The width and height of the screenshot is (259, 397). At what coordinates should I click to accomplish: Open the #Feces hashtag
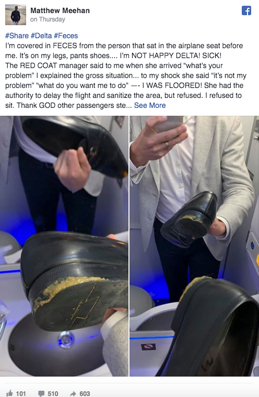[x=66, y=36]
